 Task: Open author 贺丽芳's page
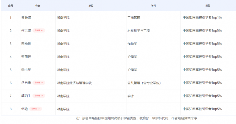click(26, 57)
